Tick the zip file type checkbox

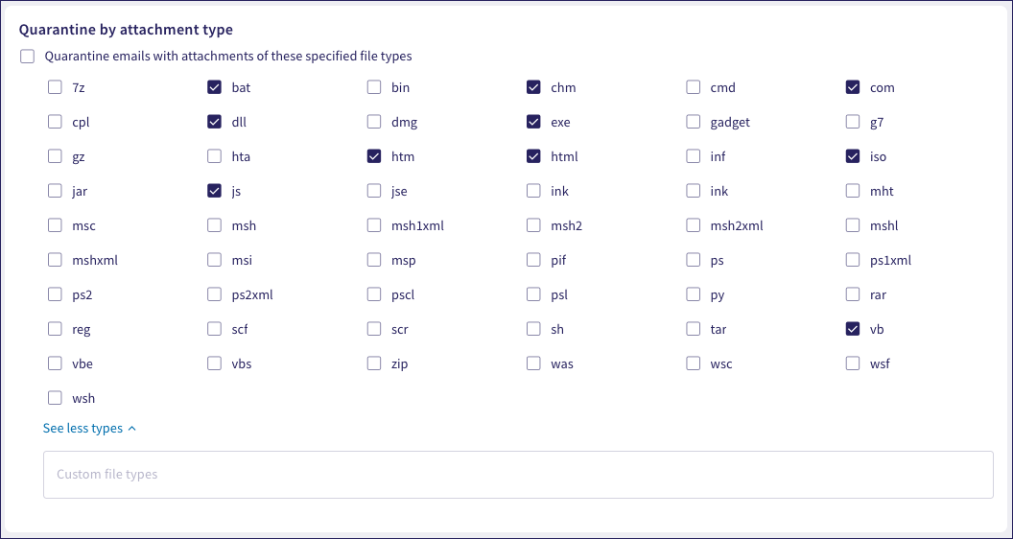[x=374, y=363]
